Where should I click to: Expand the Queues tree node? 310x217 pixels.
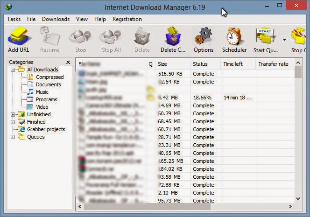[x=13, y=137]
